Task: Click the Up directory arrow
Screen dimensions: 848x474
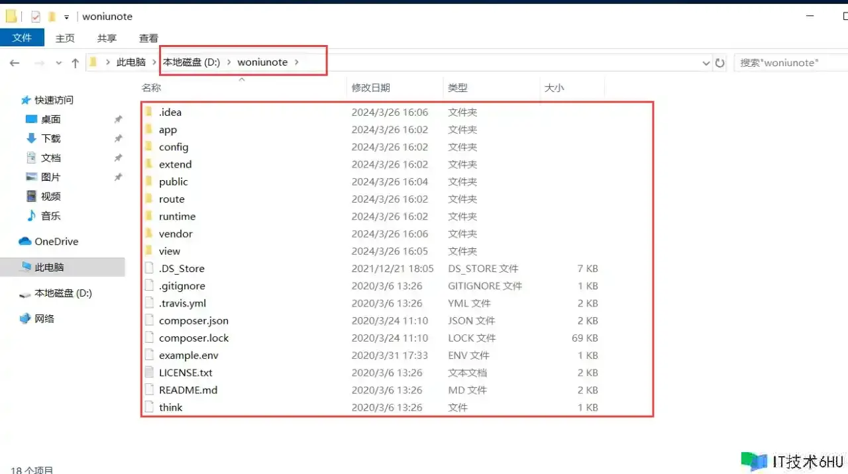Action: point(75,63)
